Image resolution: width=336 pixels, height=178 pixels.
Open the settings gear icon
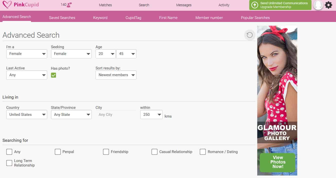[328, 5]
